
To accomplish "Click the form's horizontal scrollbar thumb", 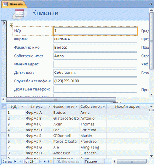I will click(x=61, y=100).
